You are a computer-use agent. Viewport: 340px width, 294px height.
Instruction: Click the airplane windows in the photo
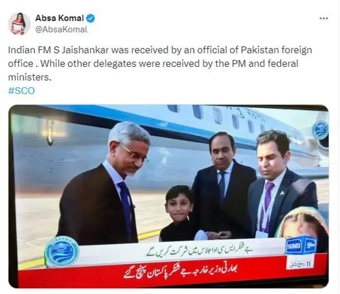[217, 118]
